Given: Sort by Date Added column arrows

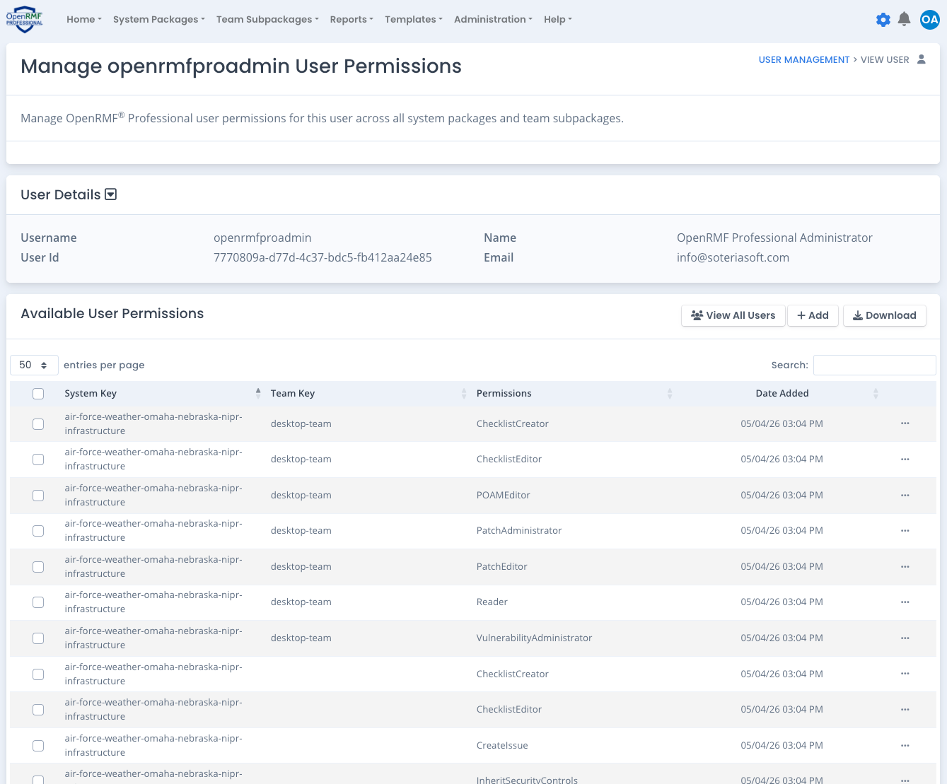Looking at the screenshot, I should pyautogui.click(x=876, y=393).
